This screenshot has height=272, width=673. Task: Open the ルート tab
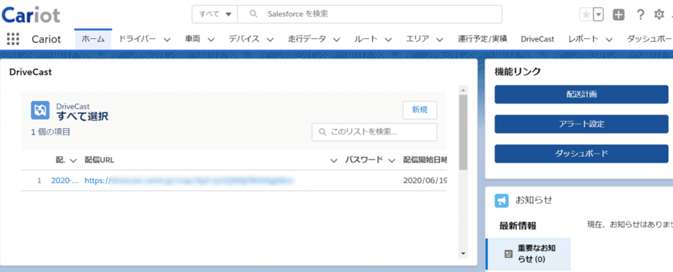[366, 39]
